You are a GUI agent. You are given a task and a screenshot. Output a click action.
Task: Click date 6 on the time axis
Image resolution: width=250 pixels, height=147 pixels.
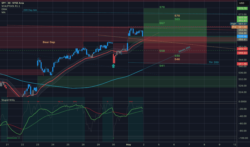point(174,145)
